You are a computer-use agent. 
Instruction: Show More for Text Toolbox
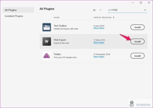(99, 28)
